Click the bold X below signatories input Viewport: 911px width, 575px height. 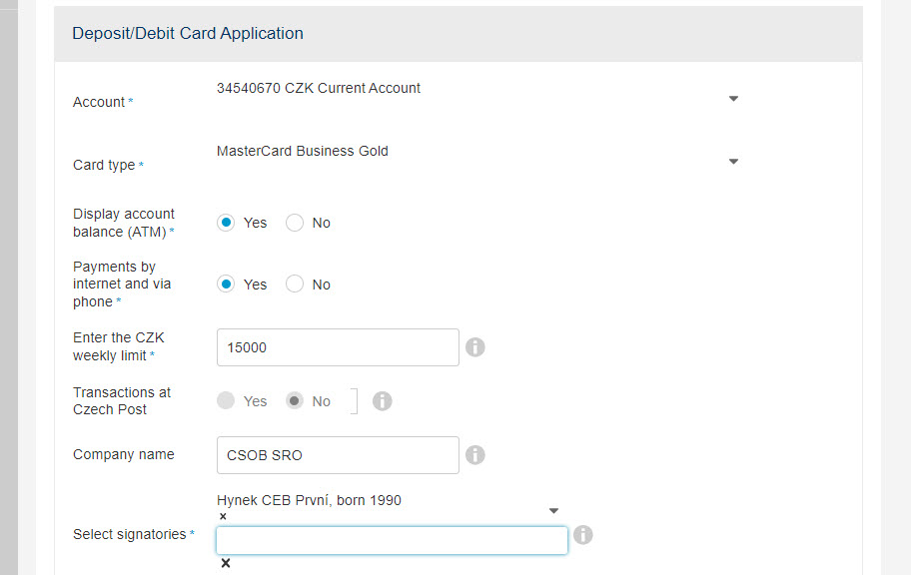(x=226, y=563)
